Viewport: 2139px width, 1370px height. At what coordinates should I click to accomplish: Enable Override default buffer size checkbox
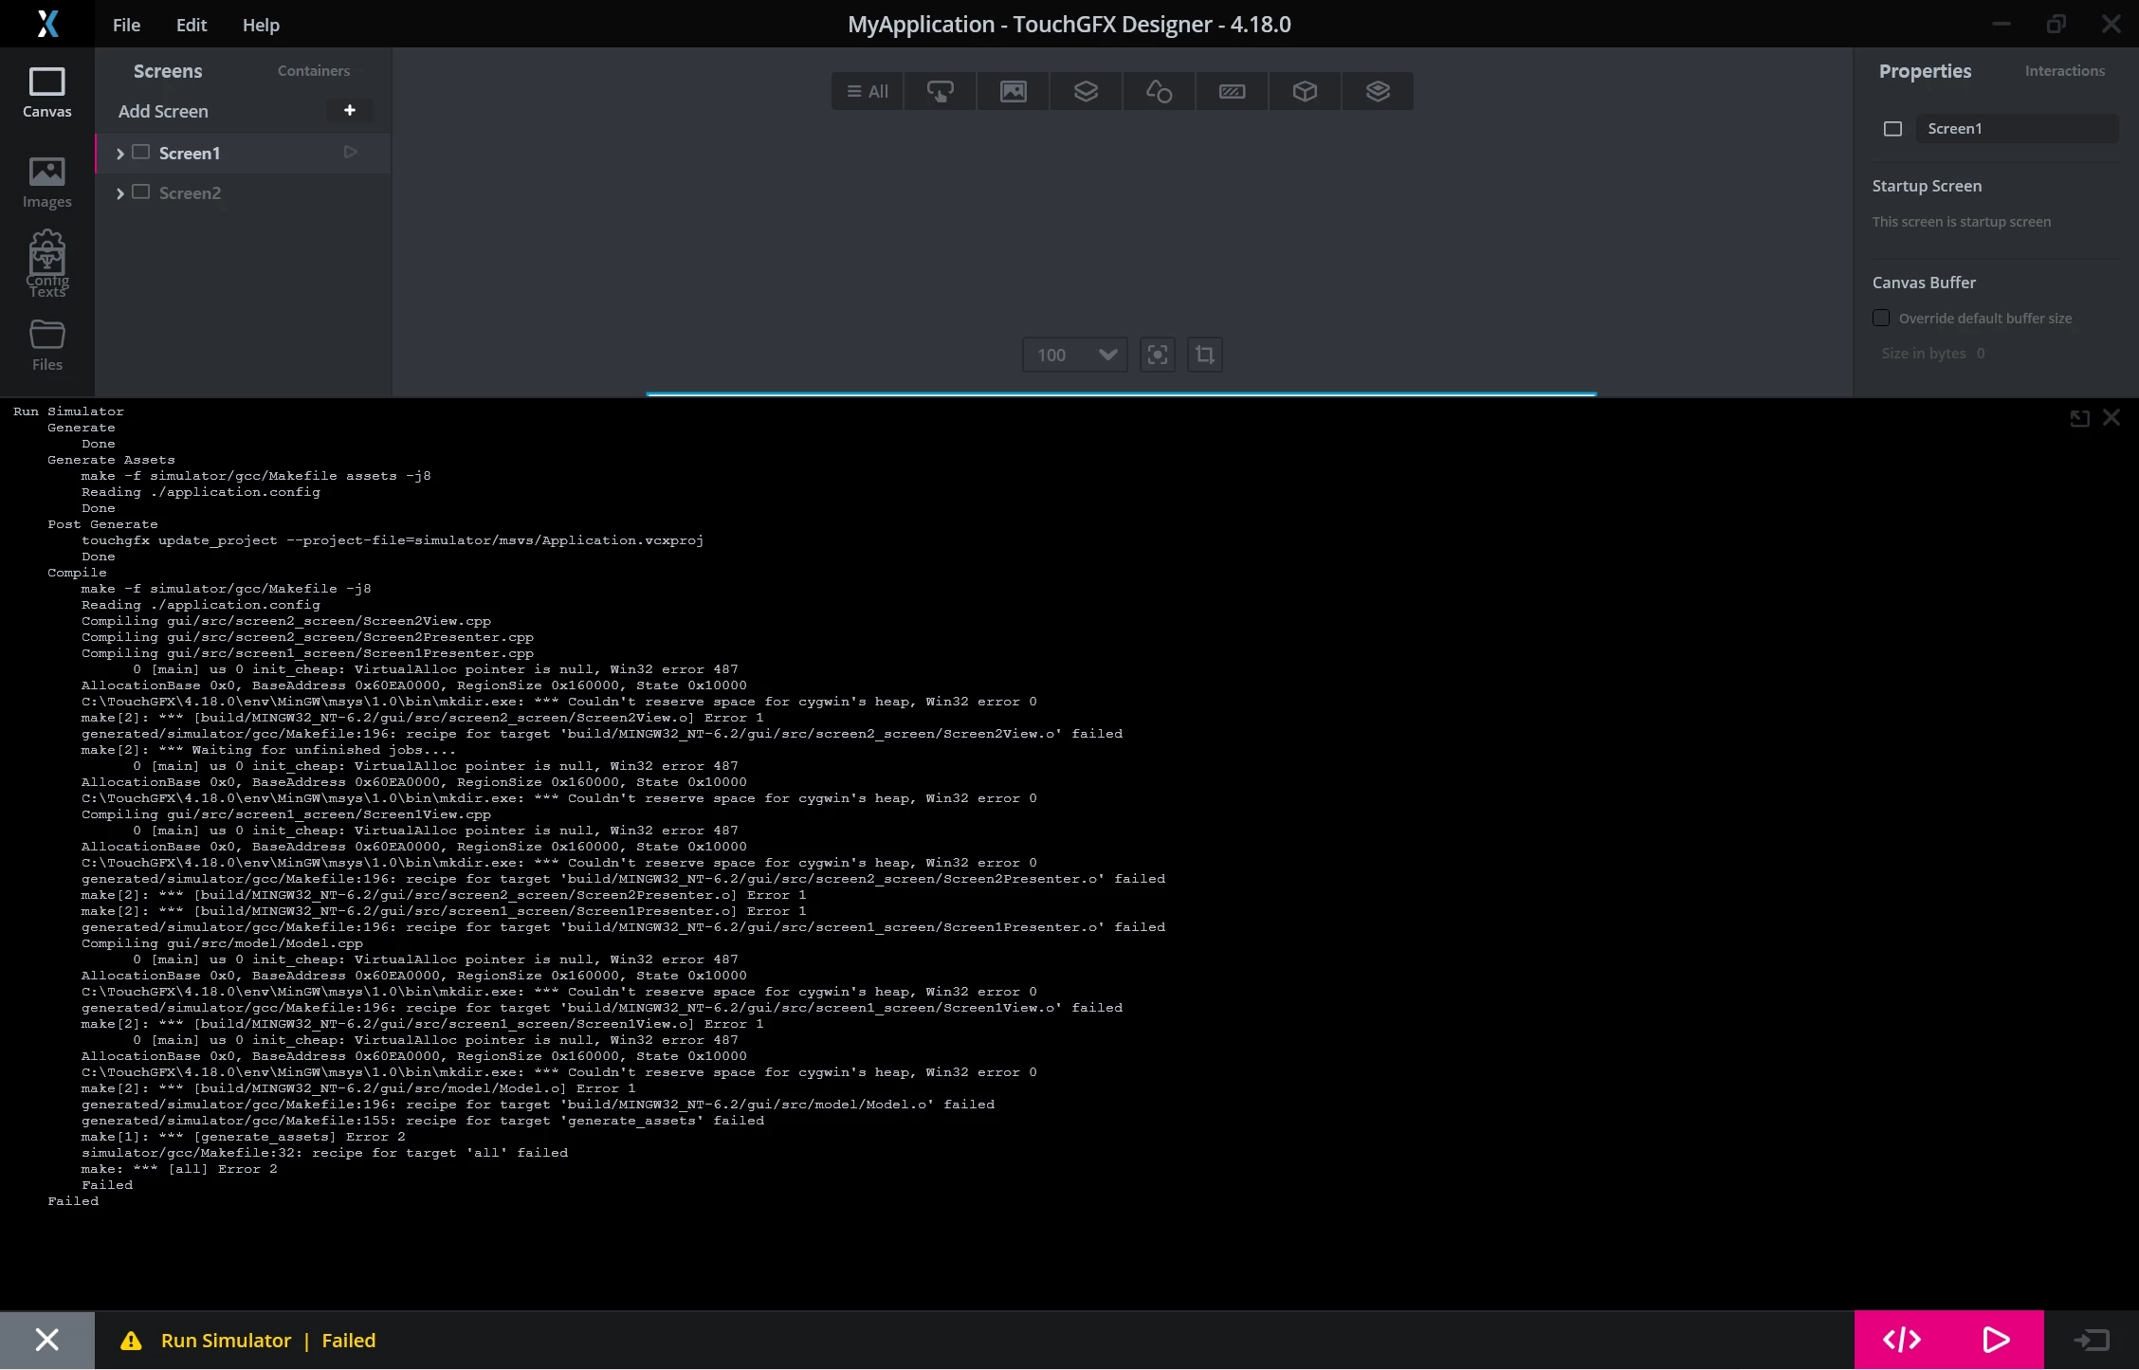click(1881, 318)
